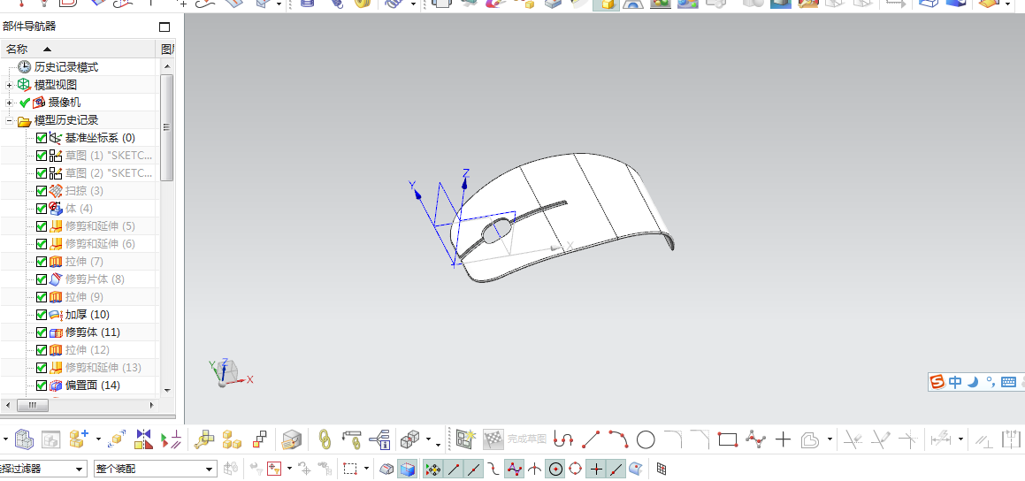Click the Quick Trim tool
1025x481 pixels.
point(853,439)
